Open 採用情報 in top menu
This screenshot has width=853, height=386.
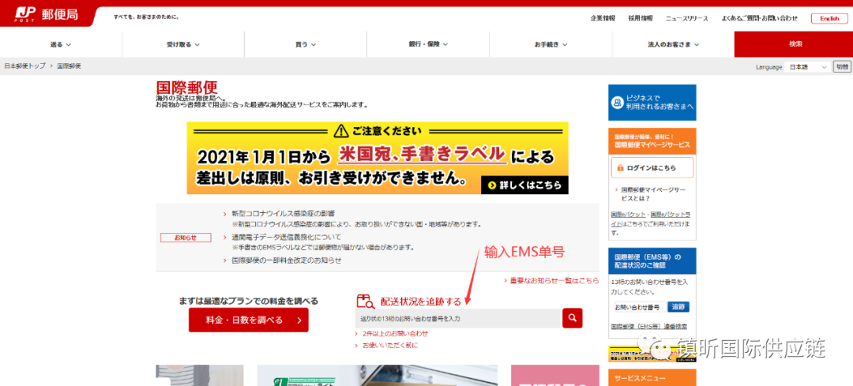click(x=641, y=18)
